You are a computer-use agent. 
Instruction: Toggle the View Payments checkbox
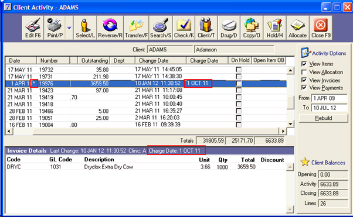(304, 88)
